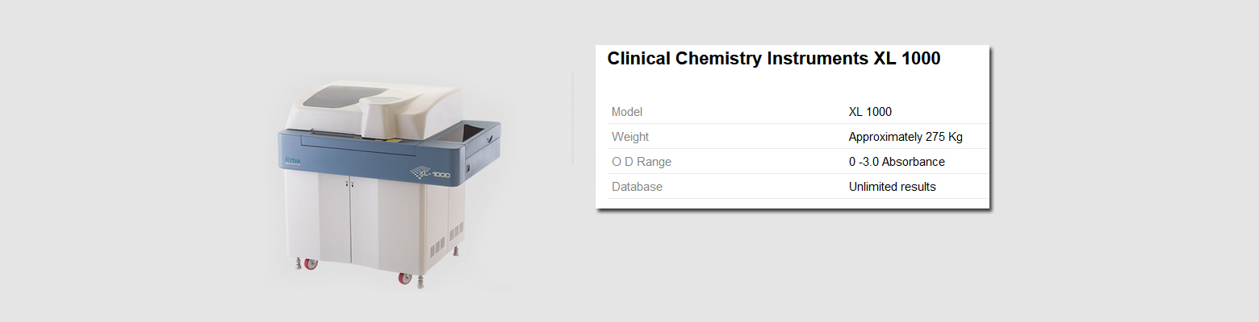Select the Database row label

[x=637, y=187]
